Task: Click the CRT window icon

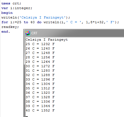Action: click(x=28, y=33)
